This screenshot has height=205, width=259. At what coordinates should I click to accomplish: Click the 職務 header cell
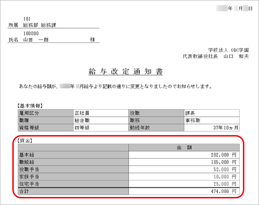(x=156, y=120)
